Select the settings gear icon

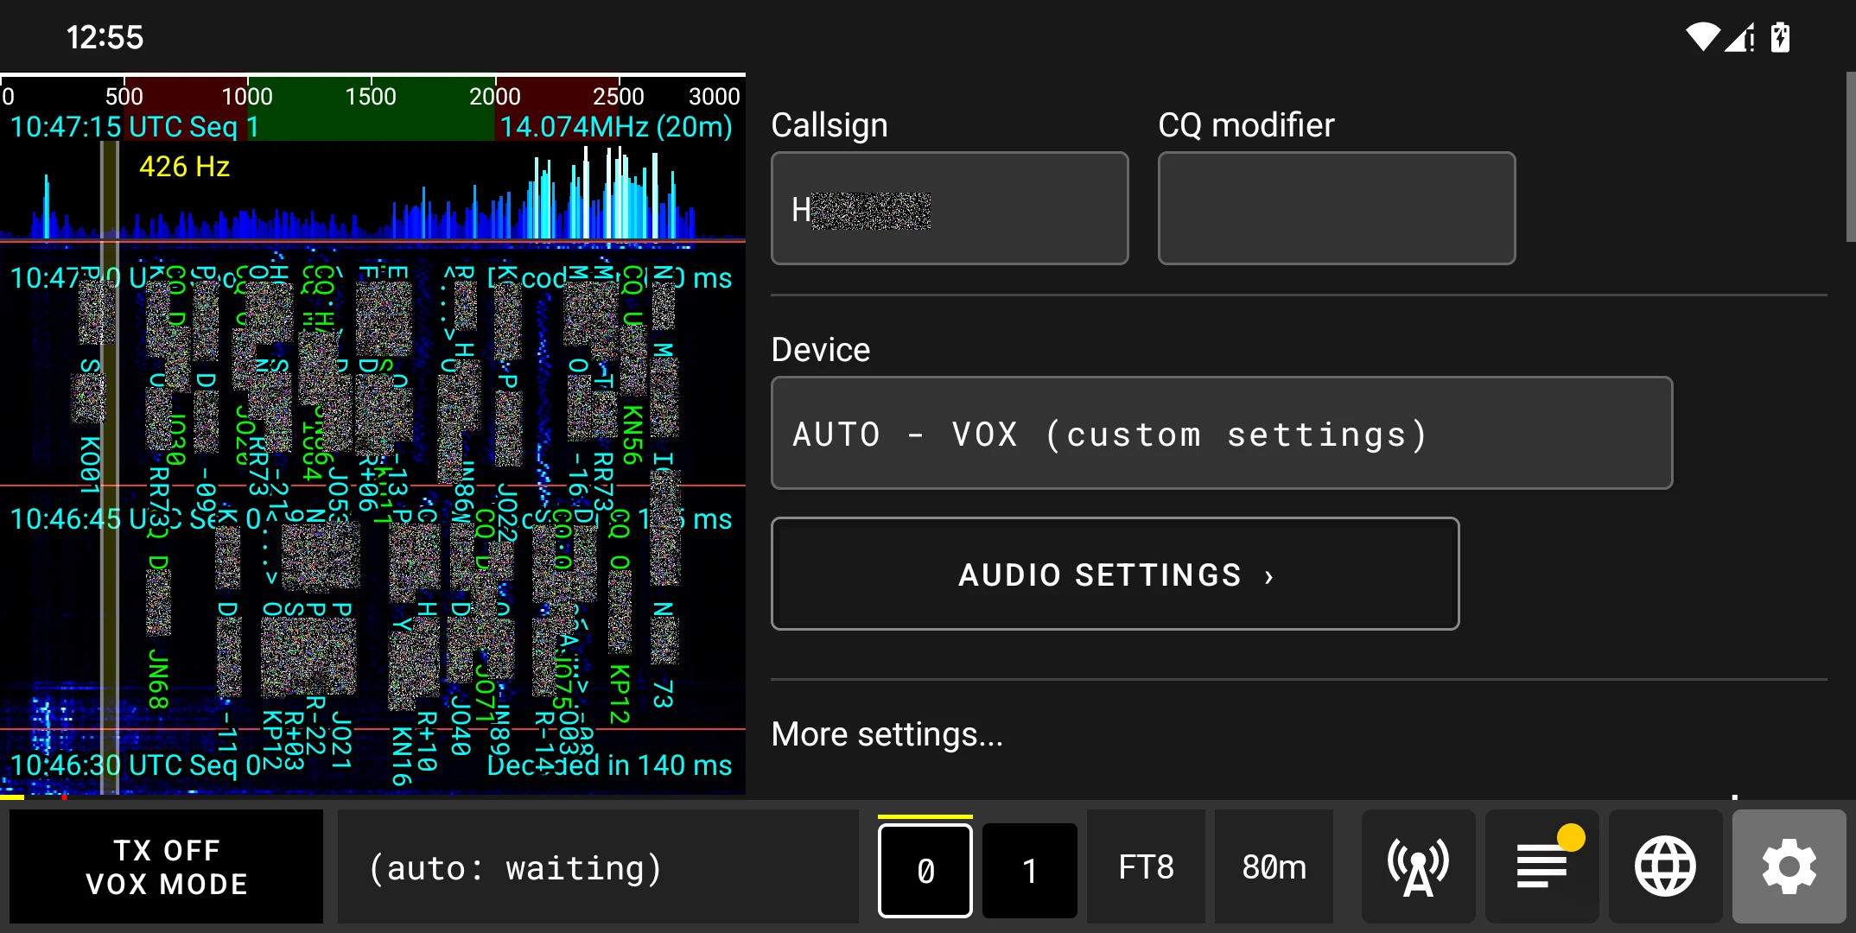tap(1789, 866)
